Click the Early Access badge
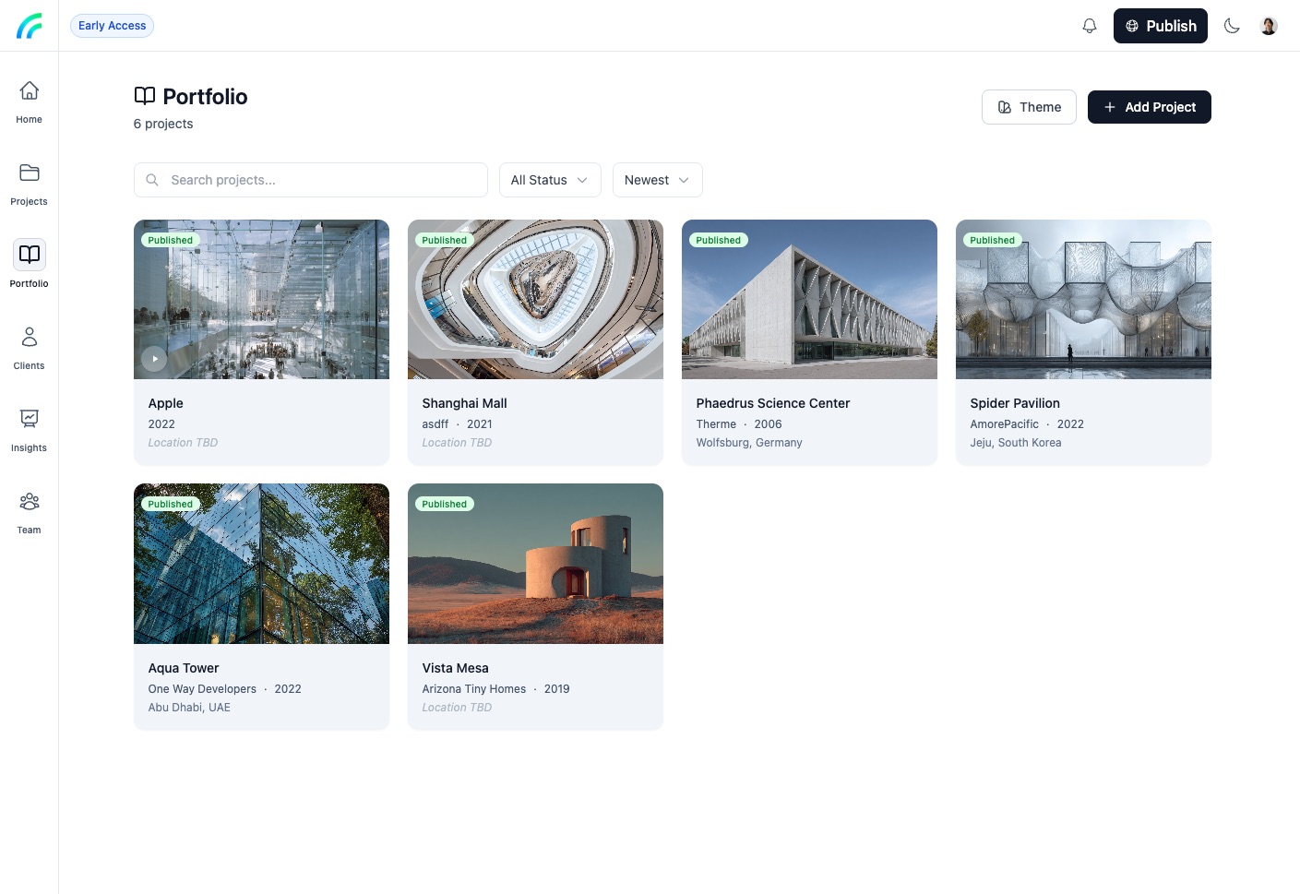This screenshot has width=1300, height=894. pyautogui.click(x=112, y=26)
